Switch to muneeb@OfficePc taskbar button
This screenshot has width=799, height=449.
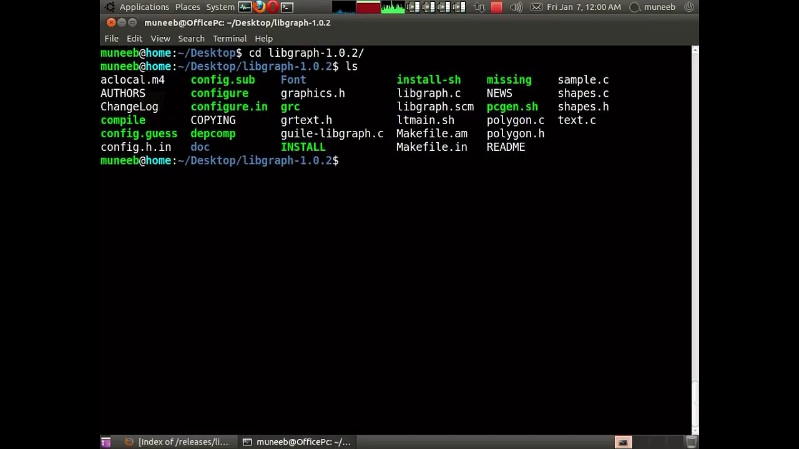[x=297, y=442]
